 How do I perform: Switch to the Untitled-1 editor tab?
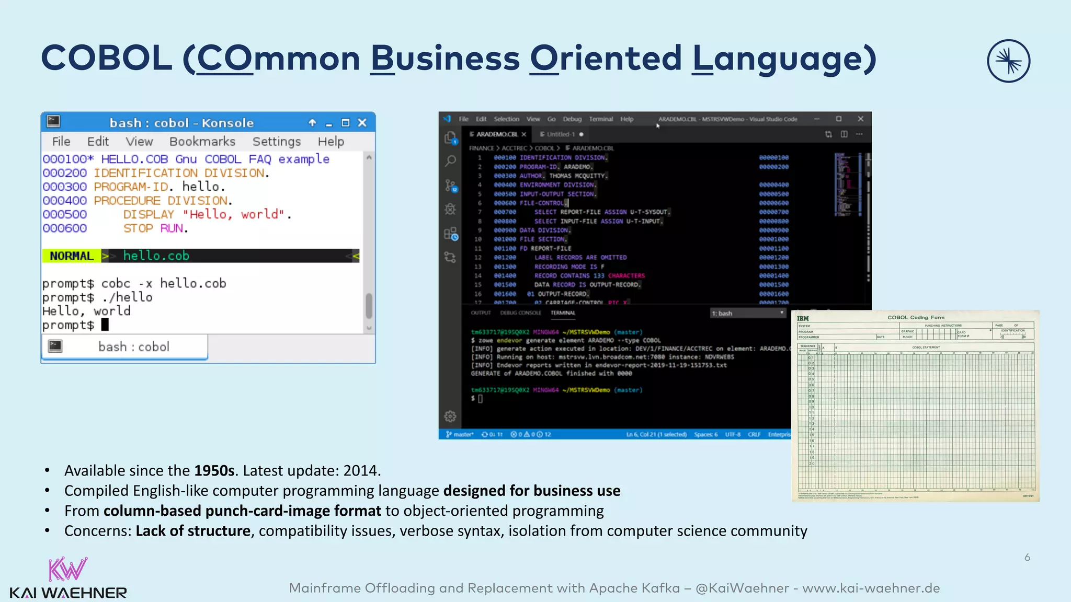click(561, 134)
